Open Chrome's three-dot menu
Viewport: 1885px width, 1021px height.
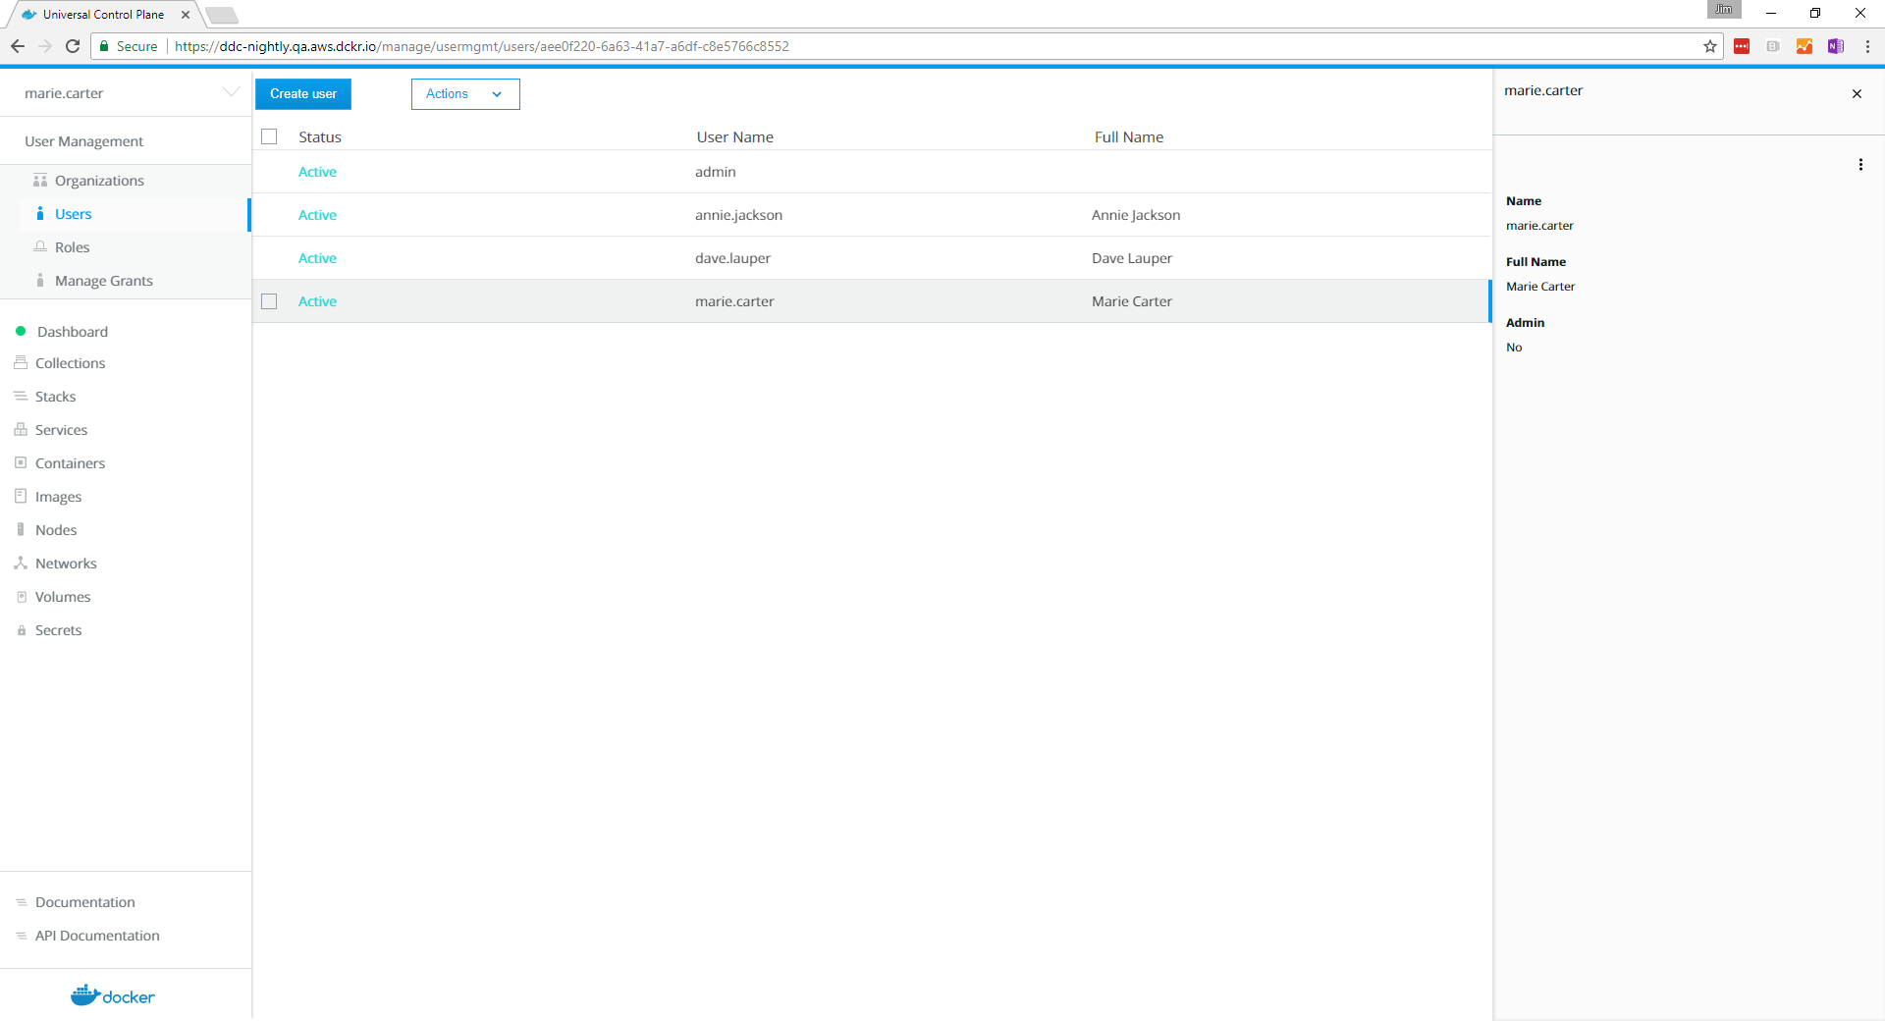point(1867,46)
